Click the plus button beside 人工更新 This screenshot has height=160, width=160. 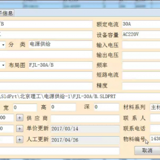20,139
